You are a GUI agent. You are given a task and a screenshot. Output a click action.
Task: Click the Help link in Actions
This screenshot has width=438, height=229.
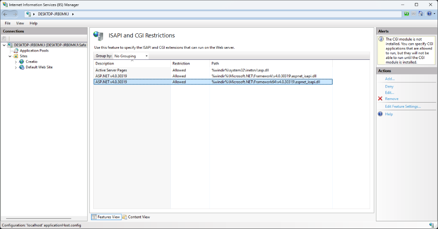[x=389, y=114]
